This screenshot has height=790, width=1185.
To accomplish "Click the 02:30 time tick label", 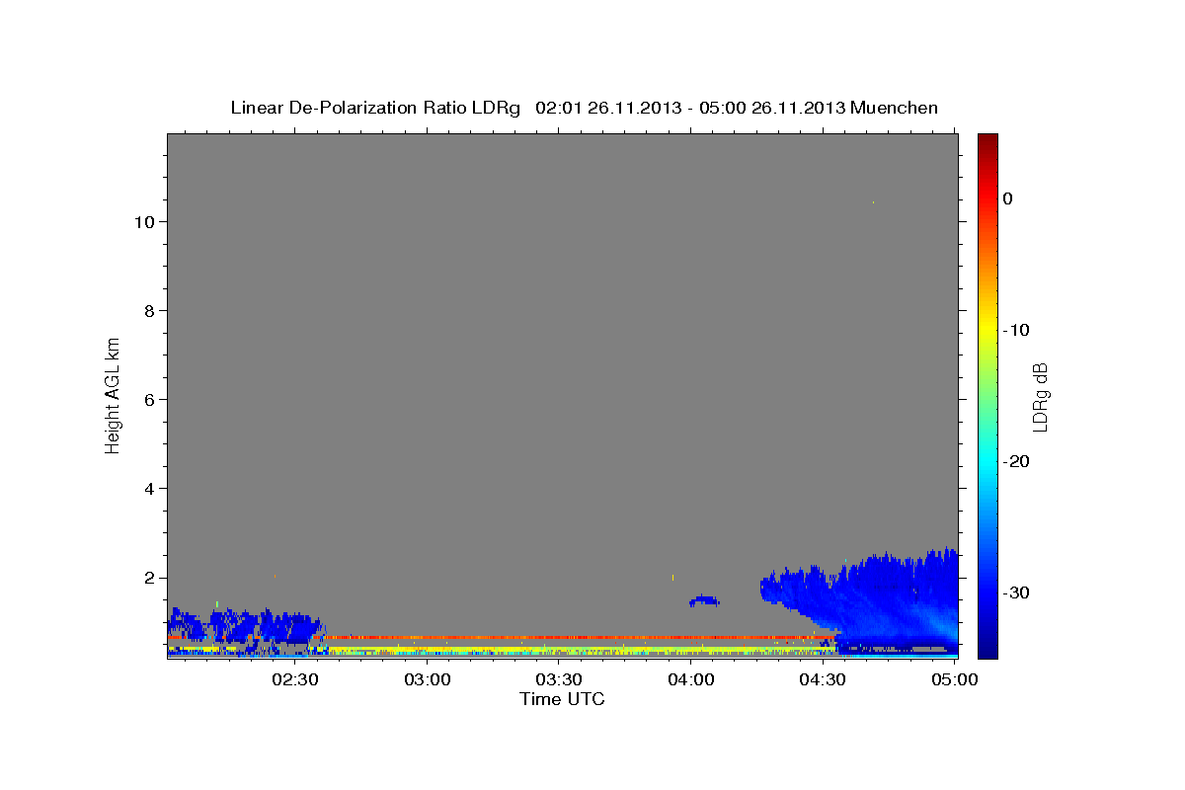I will pyautogui.click(x=295, y=680).
